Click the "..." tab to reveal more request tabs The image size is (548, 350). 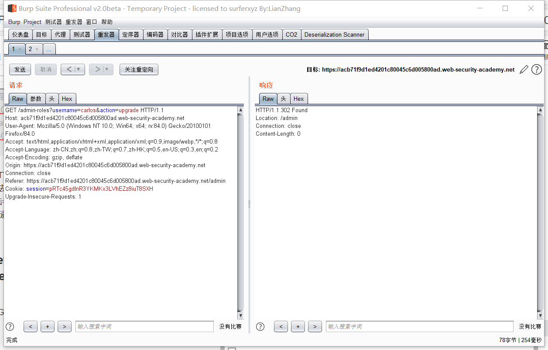pyautogui.click(x=49, y=48)
